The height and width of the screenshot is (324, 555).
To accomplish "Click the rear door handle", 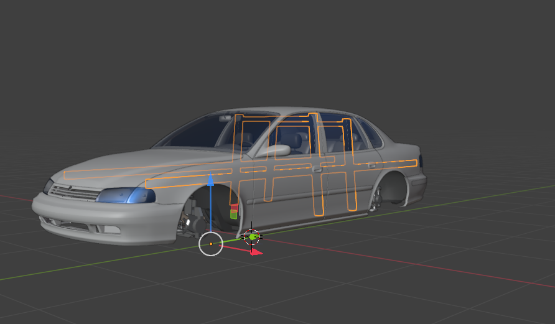I will (371, 165).
